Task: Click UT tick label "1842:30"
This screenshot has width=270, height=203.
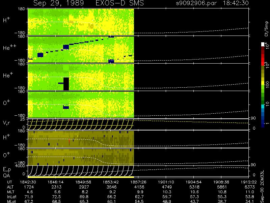Action: [28, 182]
